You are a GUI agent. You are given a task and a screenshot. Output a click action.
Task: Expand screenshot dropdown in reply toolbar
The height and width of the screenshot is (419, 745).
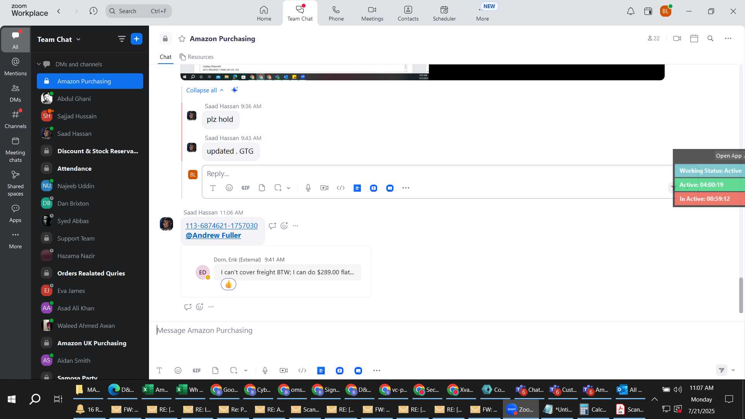coord(289,188)
